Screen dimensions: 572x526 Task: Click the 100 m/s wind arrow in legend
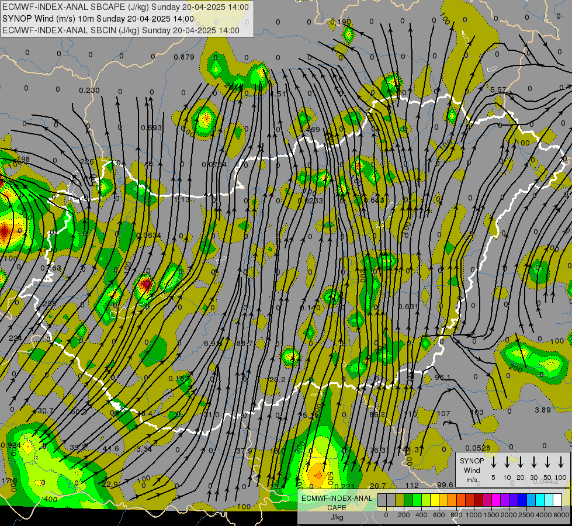(561, 462)
